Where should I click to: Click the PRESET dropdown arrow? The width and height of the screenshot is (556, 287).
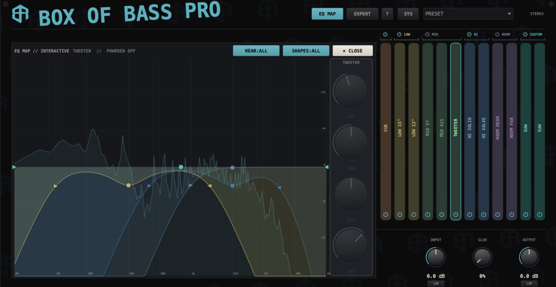pyautogui.click(x=509, y=14)
